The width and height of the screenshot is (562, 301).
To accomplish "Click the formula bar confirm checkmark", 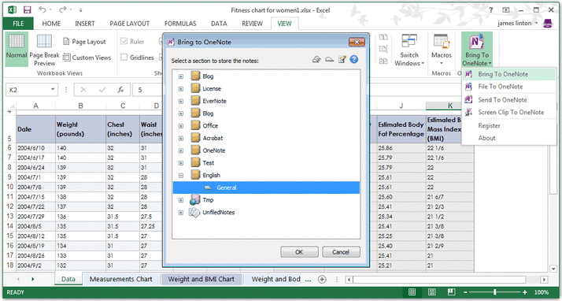I will 102,90.
